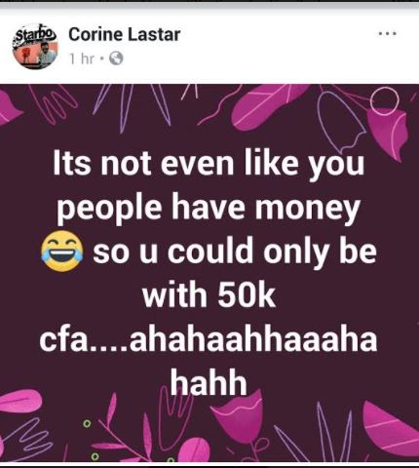419x468 pixels.
Task: Click the "1 hr" post timestamp
Action: [82, 58]
